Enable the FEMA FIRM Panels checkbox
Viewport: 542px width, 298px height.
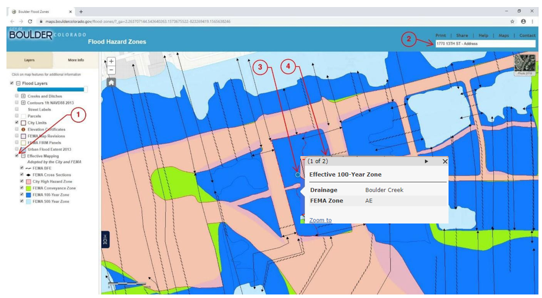tap(16, 142)
